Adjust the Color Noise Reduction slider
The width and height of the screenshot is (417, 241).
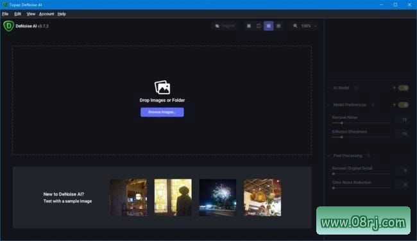[361, 188]
